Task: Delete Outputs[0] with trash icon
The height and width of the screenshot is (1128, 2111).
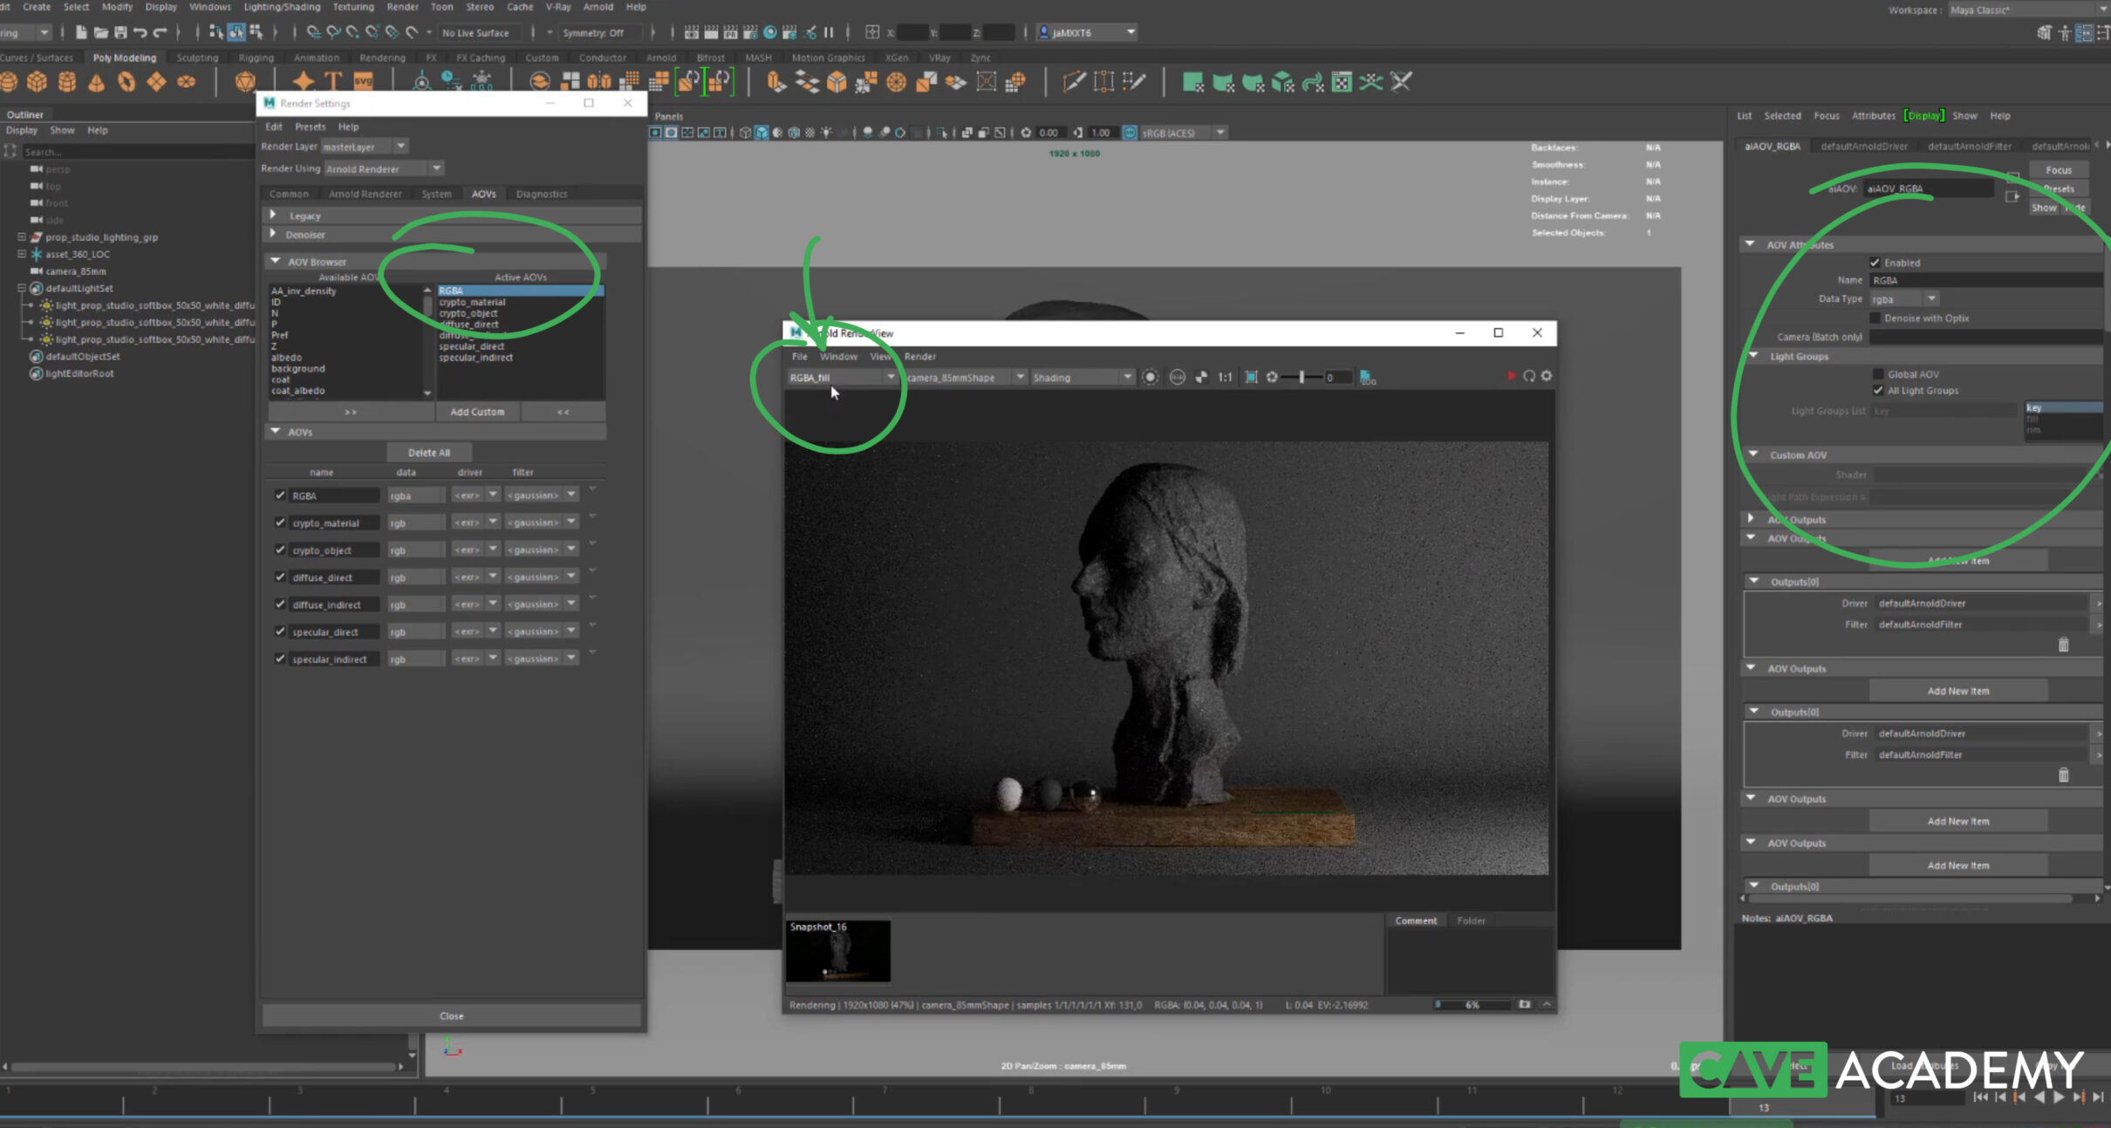Action: [x=2063, y=645]
